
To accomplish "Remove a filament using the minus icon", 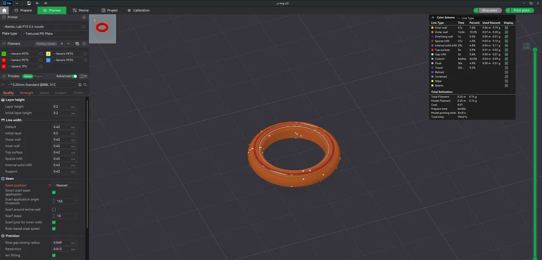I will (x=68, y=43).
